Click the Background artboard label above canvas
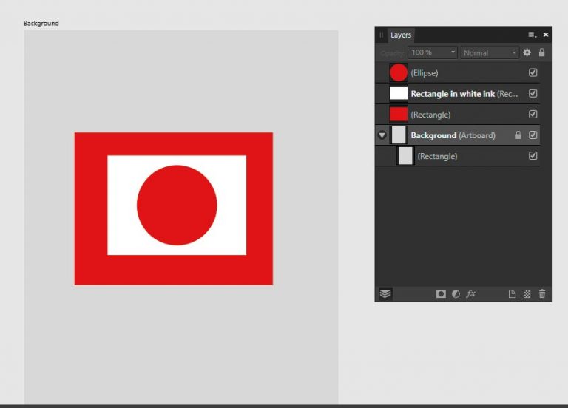Screen dimensions: 568x408 click(x=41, y=24)
